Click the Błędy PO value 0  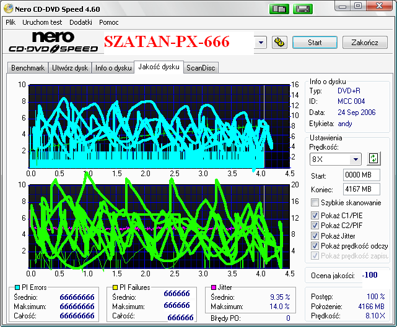[288, 318]
